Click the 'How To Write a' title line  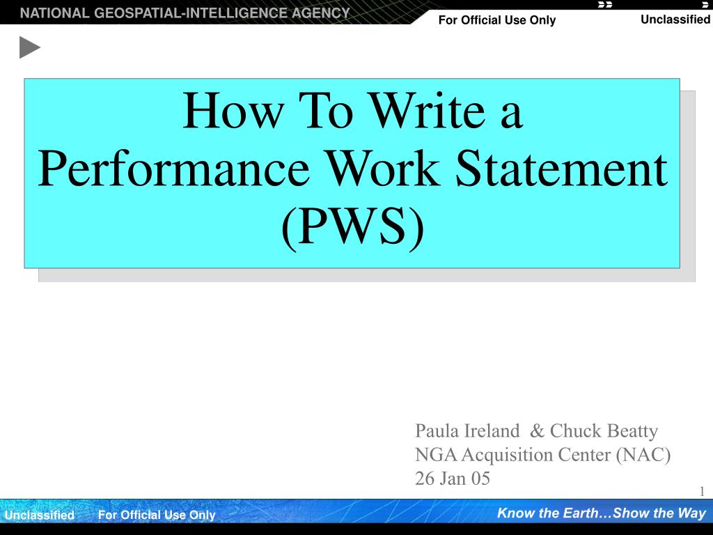tap(352, 111)
